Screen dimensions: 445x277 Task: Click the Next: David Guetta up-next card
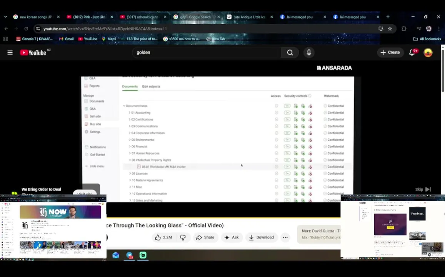319,234
